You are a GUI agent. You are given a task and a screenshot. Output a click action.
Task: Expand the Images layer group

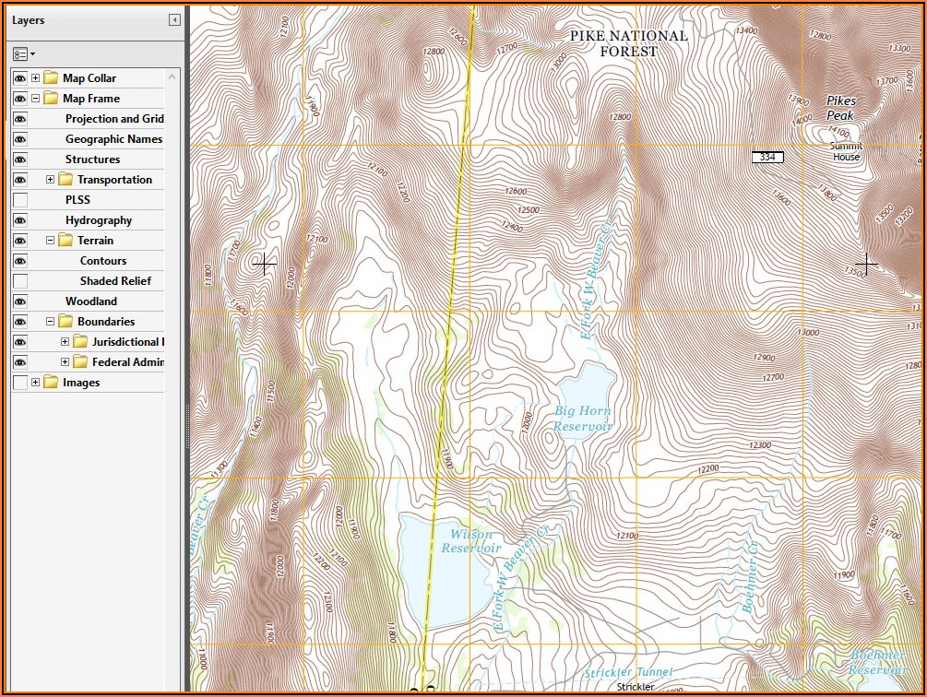click(36, 383)
